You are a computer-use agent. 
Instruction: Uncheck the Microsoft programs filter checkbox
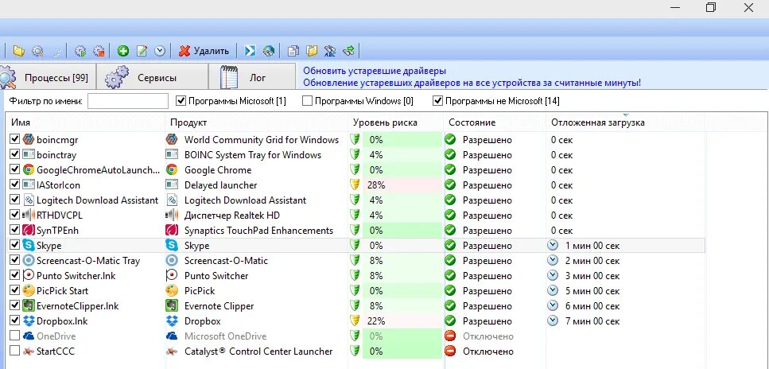click(x=181, y=102)
